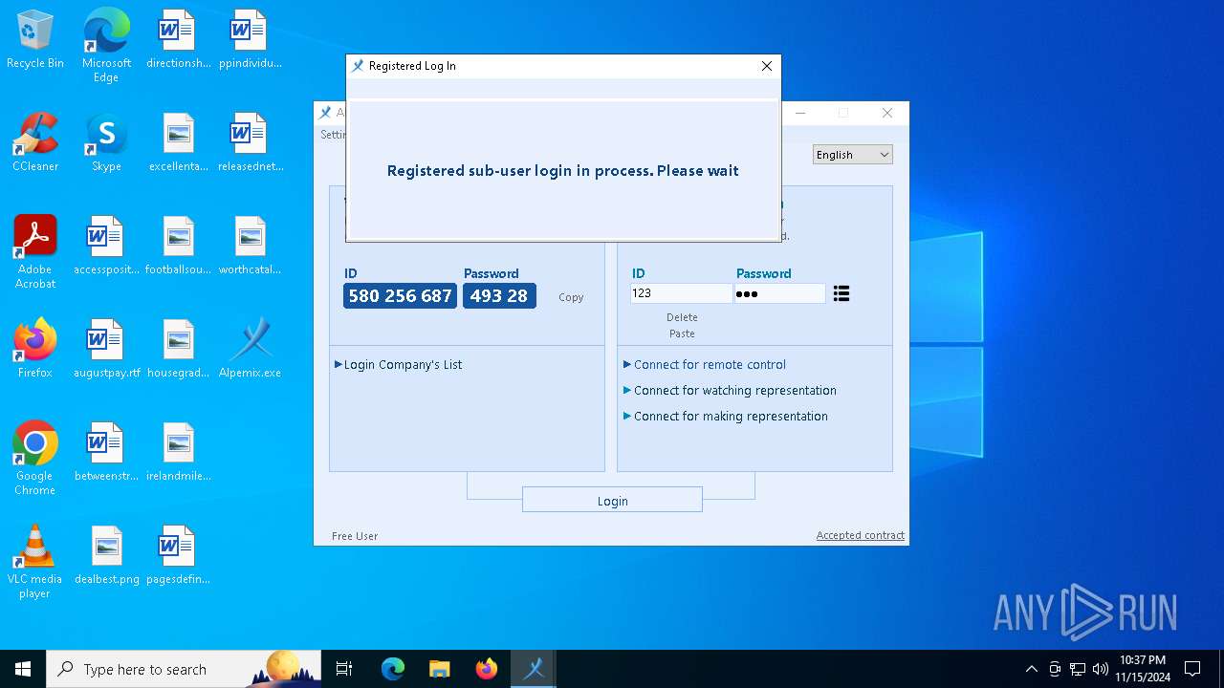This screenshot has height=688, width=1224.
Task: Click the taskbar search box
Action: point(184,669)
